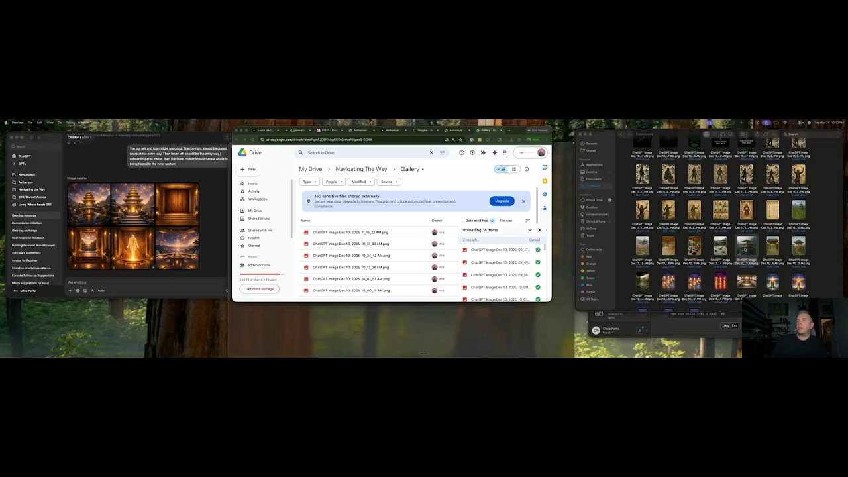Cancel the ongoing upload
Viewport: 848px width, 477px height.
click(x=535, y=240)
